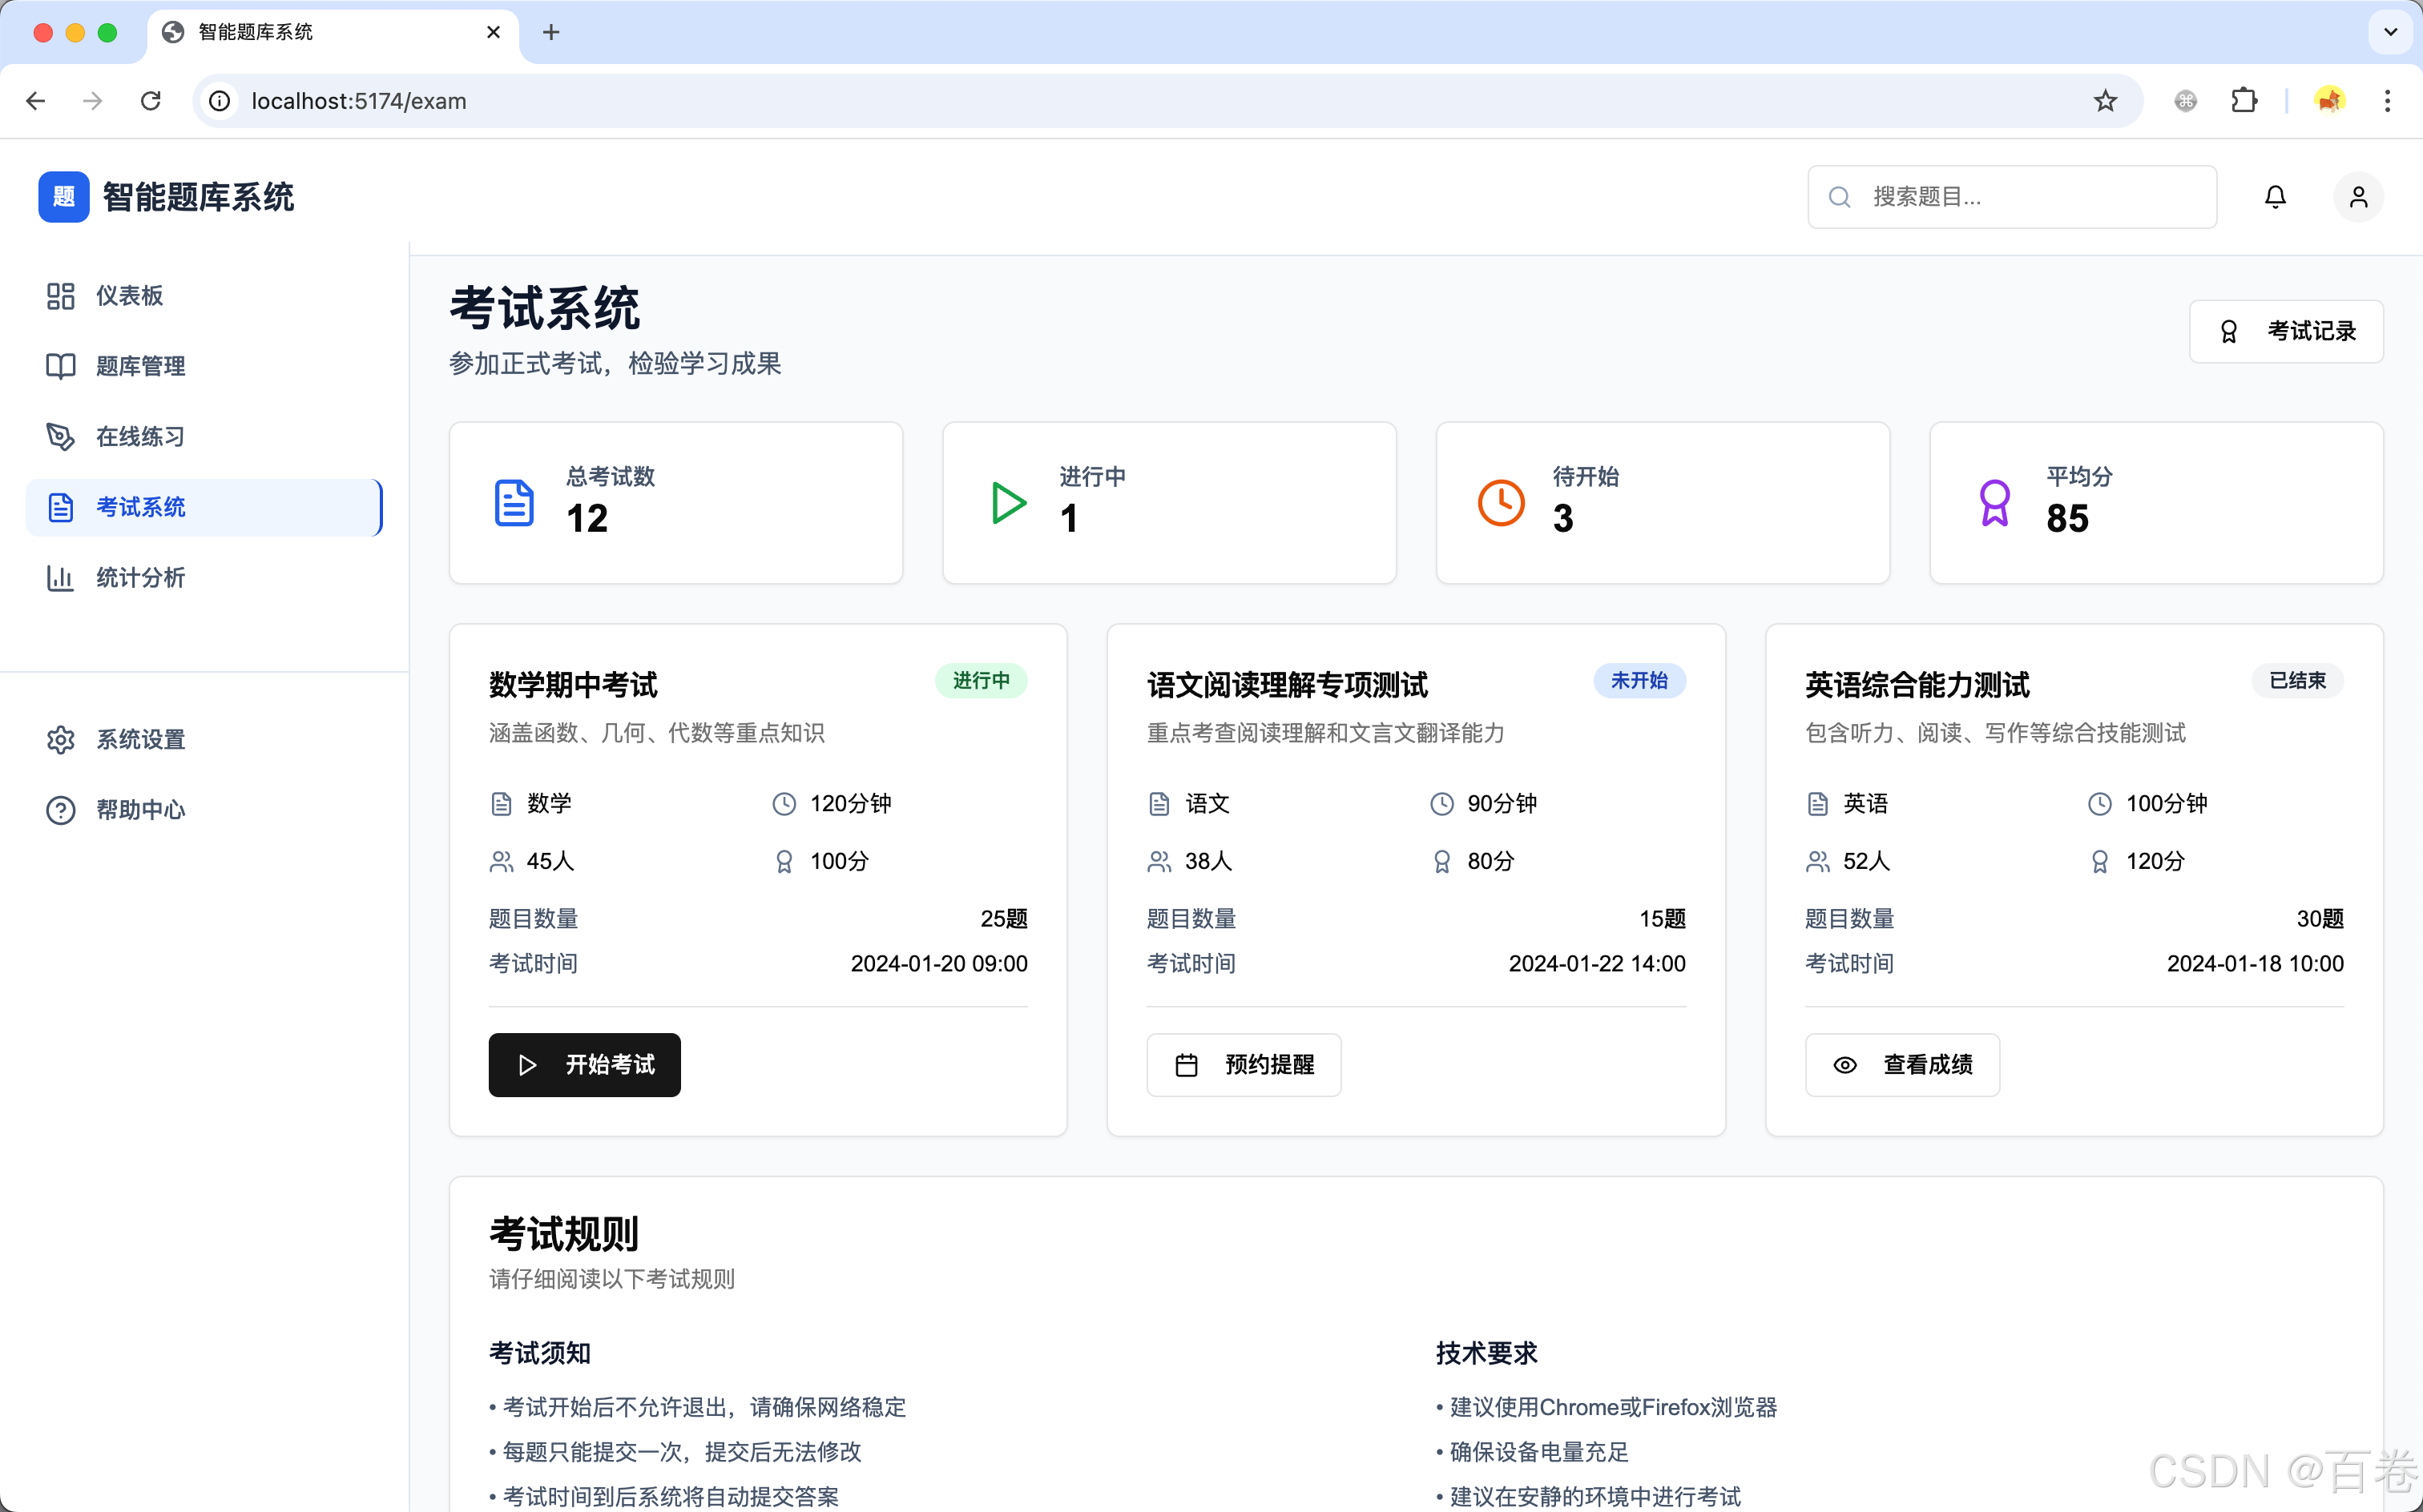Viewport: 2423px width, 1512px height.
Task: Open the notification bell
Action: point(2275,196)
